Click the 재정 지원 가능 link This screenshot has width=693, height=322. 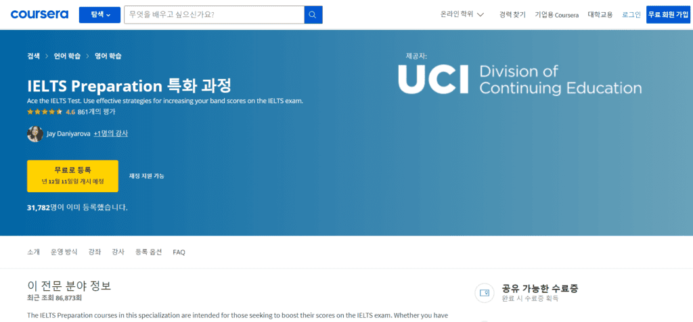coord(146,176)
